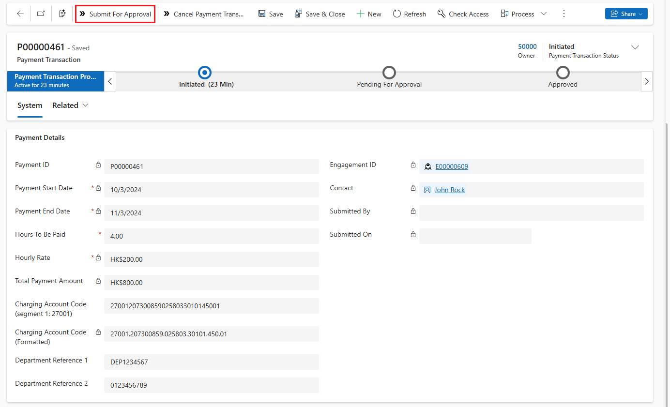Click Save & Close in toolbar

pos(320,14)
